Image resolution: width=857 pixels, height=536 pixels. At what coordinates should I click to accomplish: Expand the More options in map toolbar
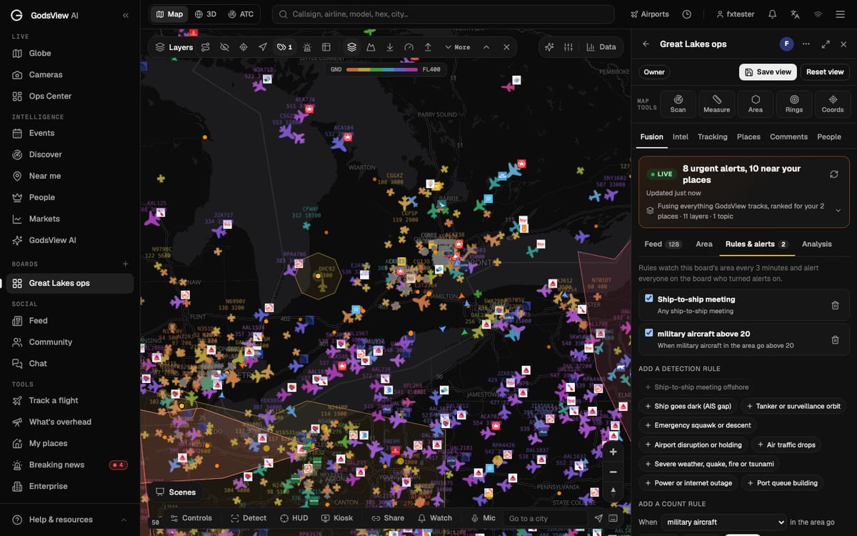(457, 47)
